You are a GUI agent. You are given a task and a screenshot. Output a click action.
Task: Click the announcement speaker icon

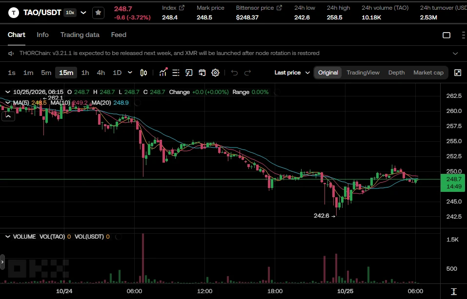tap(11, 54)
